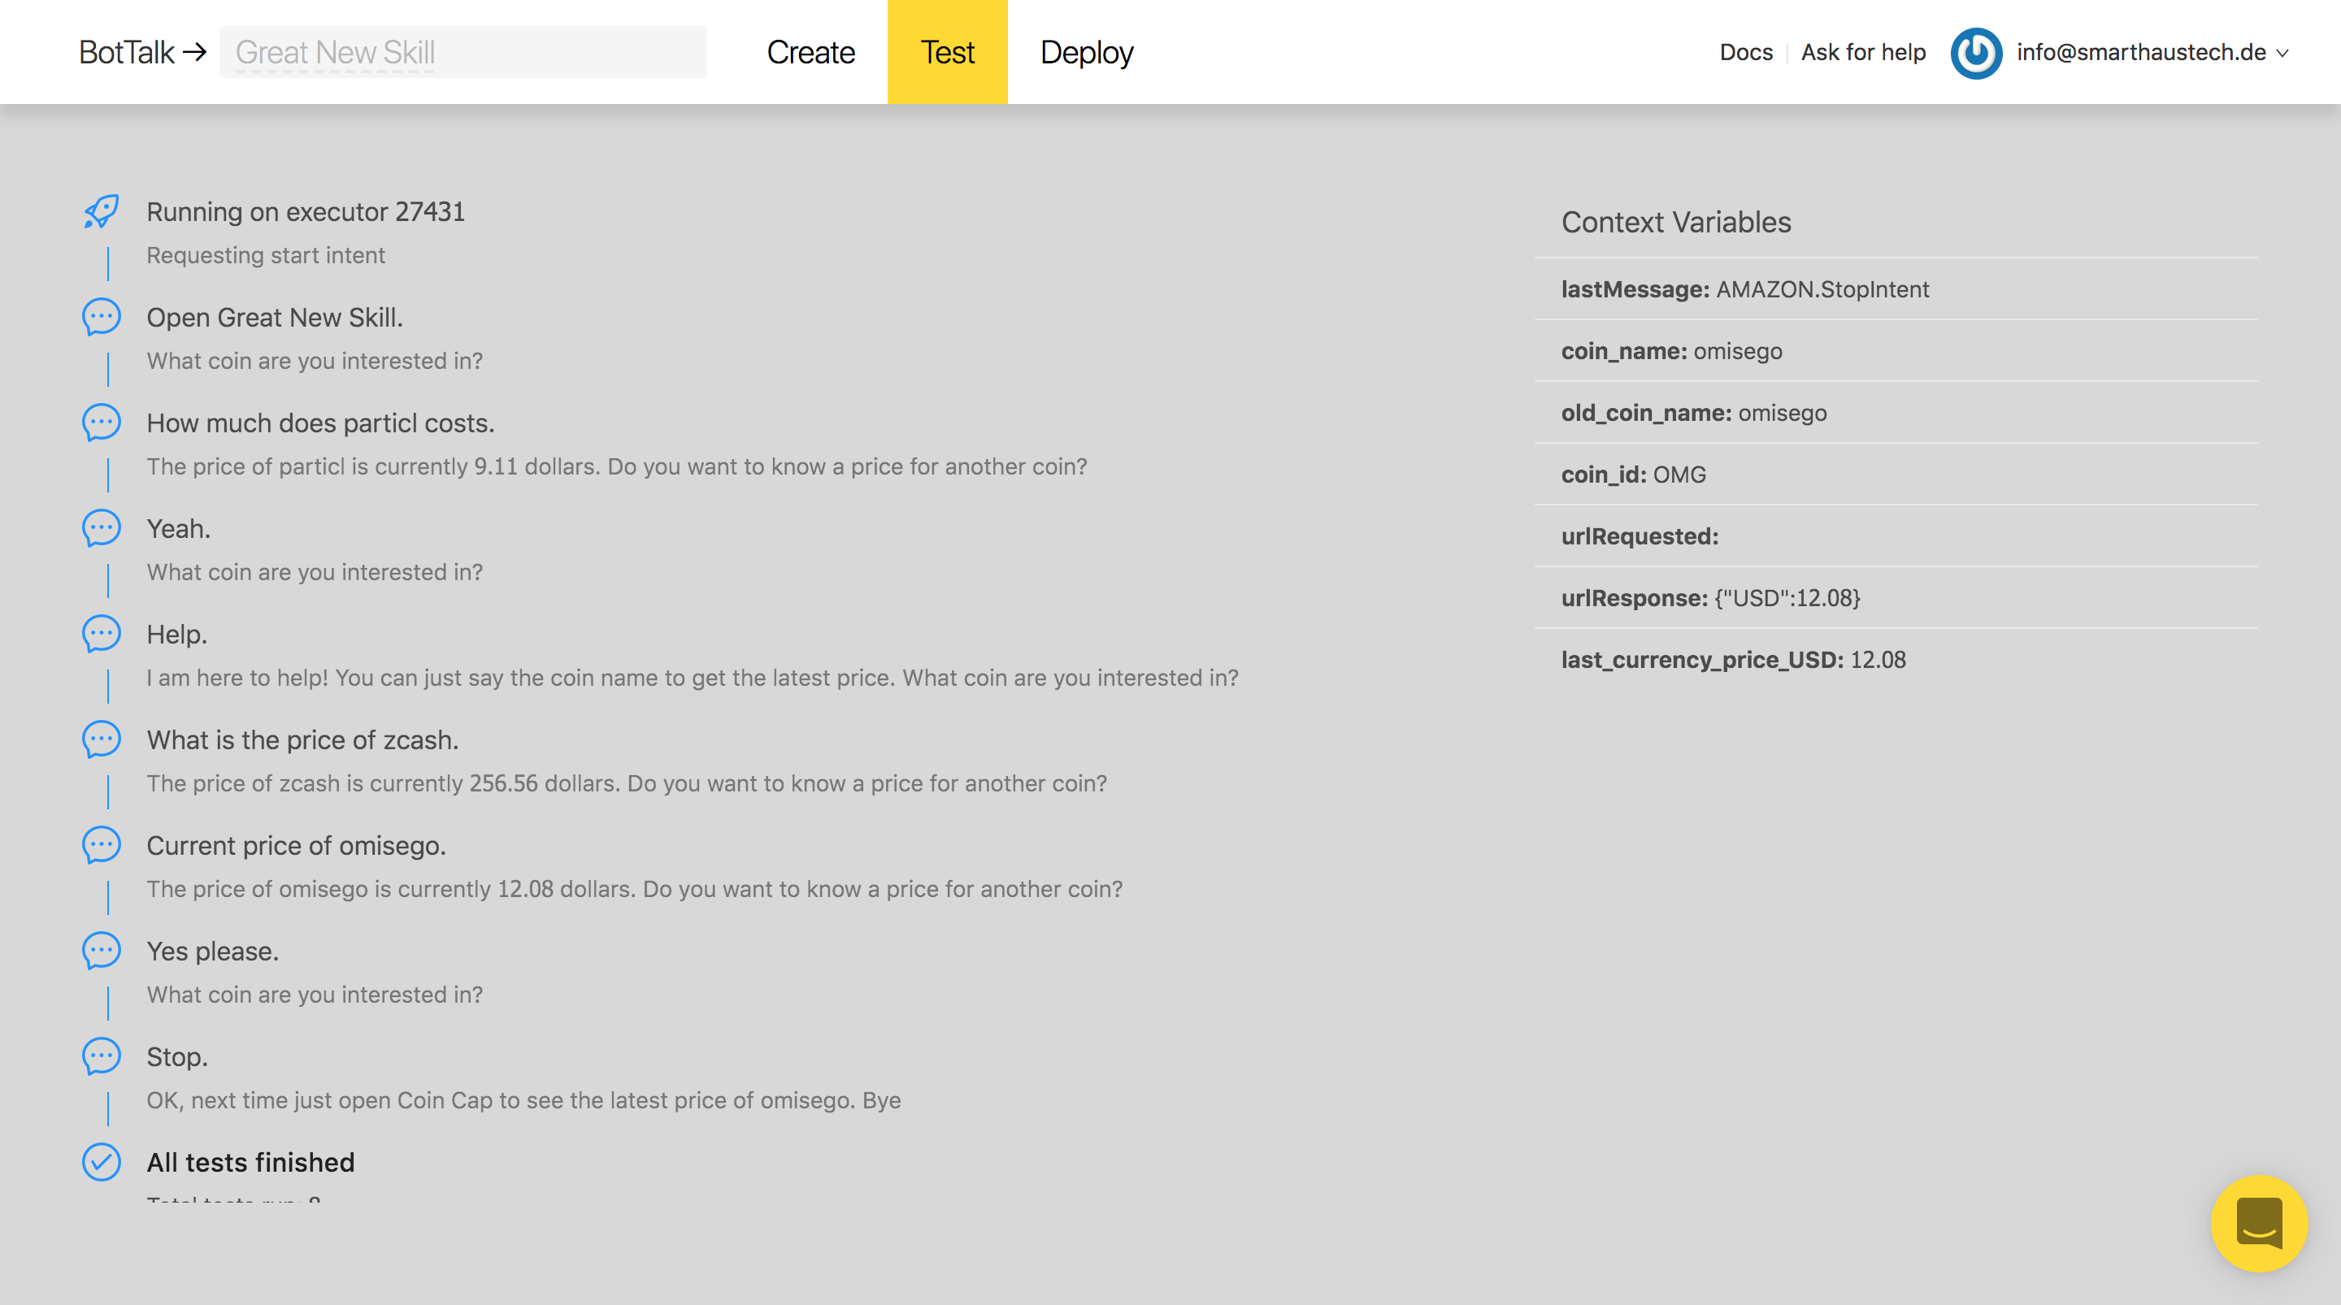Click chat bubble icon next to Help message
The width and height of the screenshot is (2341, 1305).
[101, 634]
